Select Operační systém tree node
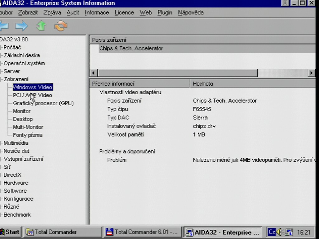Image resolution: width=319 pixels, height=239 pixels. (x=24, y=63)
